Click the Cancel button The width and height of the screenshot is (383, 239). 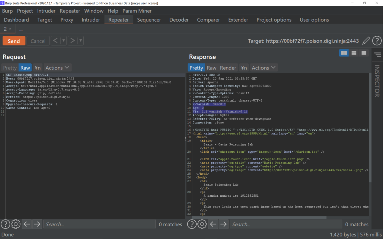click(x=38, y=41)
